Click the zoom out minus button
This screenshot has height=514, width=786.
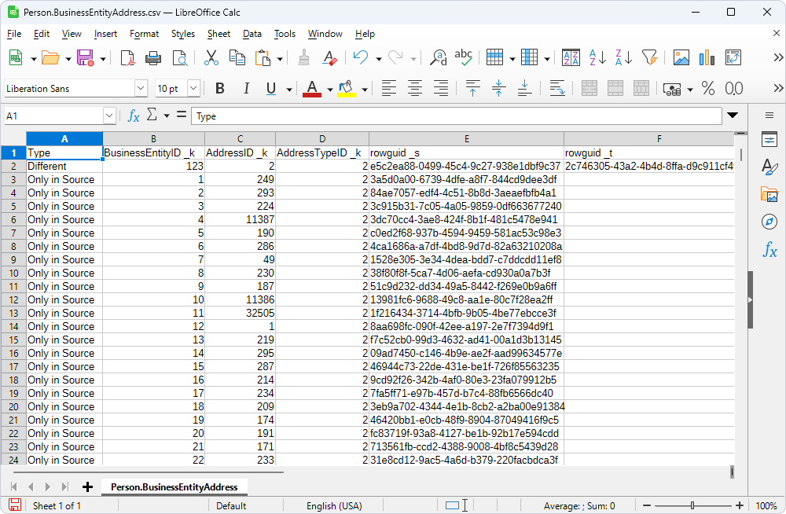point(647,505)
